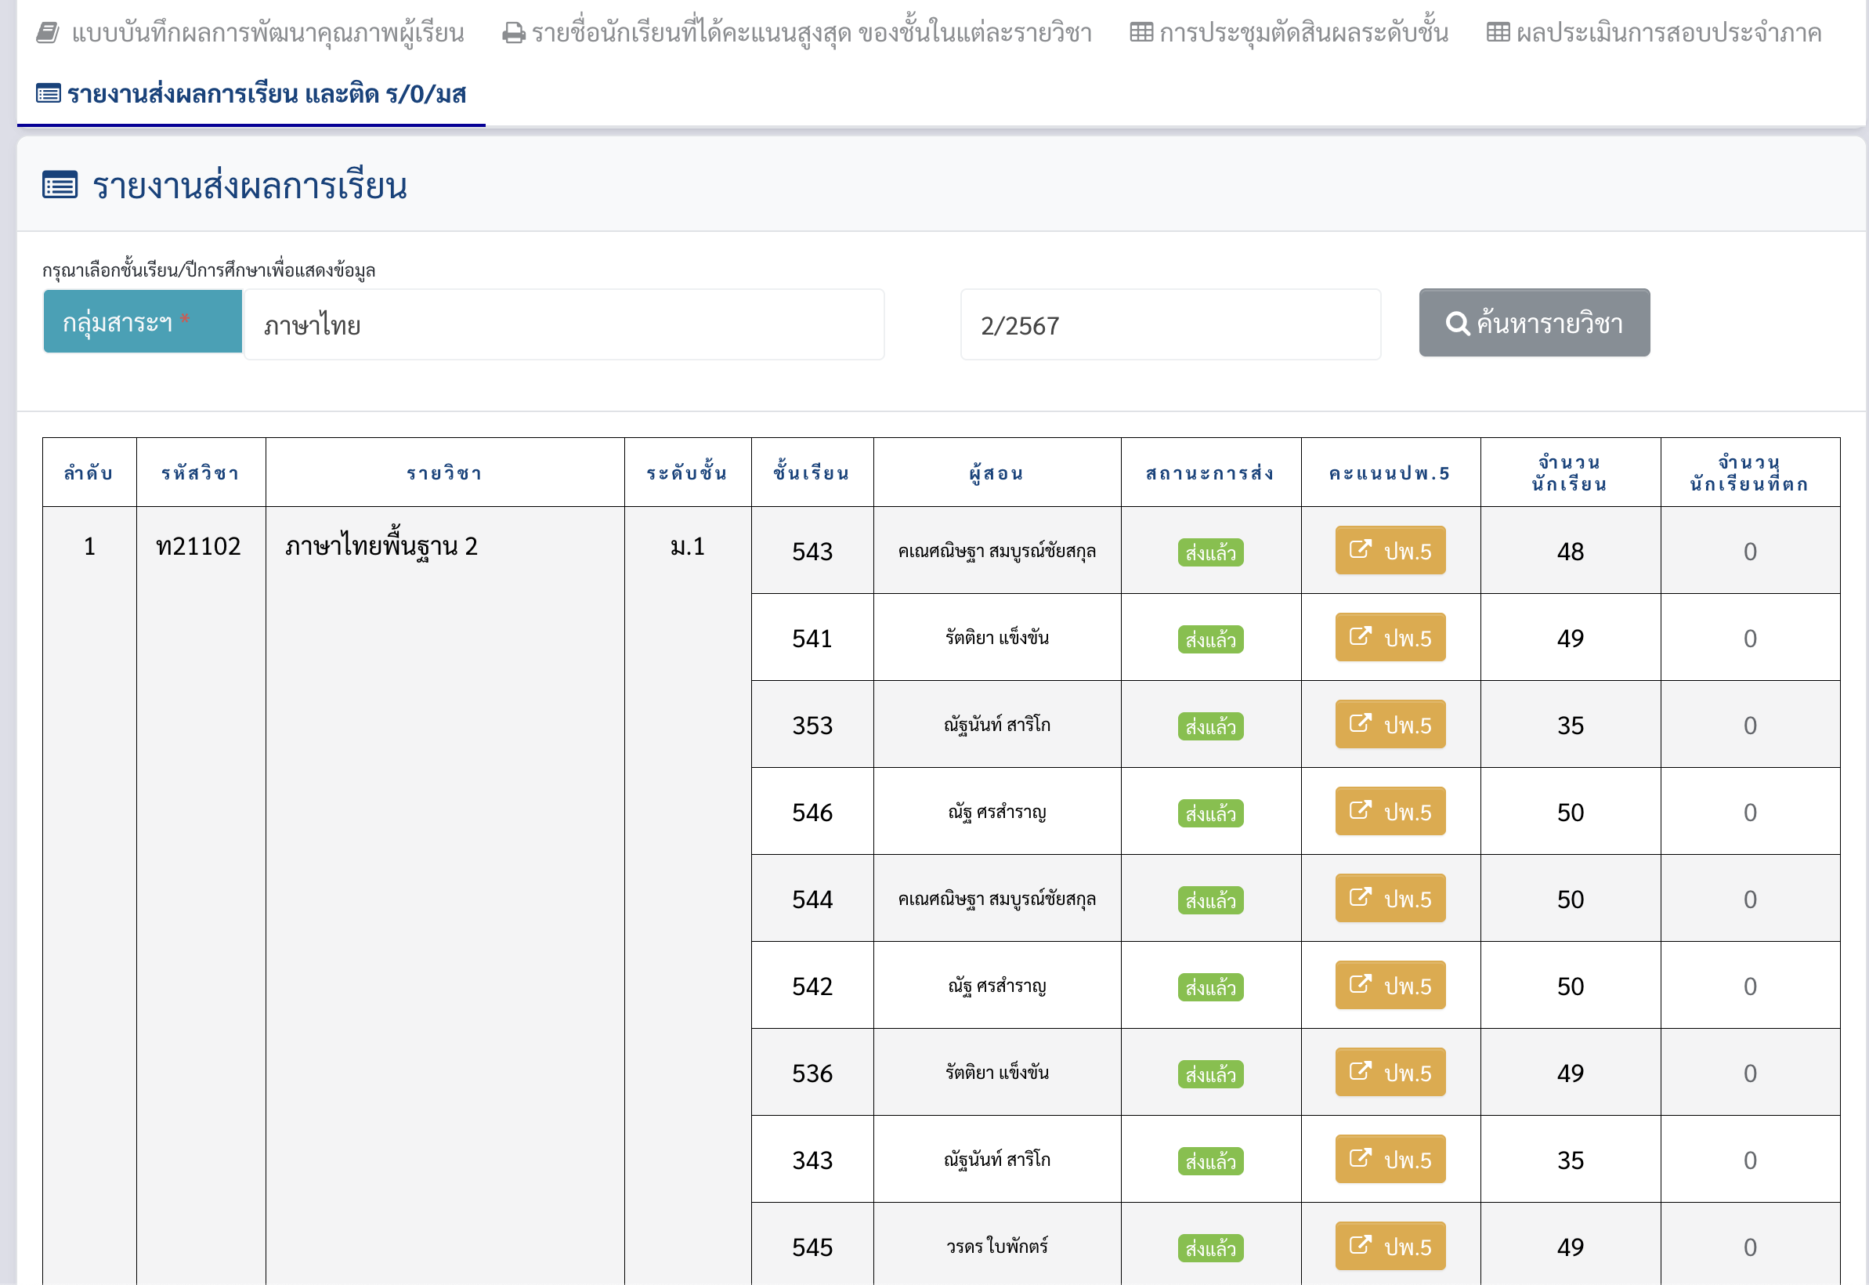Click table icon before การประชุมตัดสินผลระดับชั้น

click(x=1141, y=33)
